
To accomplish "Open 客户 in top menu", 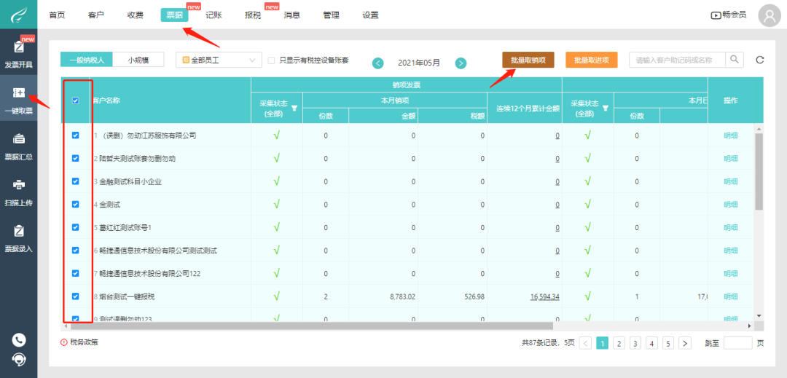I will pyautogui.click(x=96, y=15).
